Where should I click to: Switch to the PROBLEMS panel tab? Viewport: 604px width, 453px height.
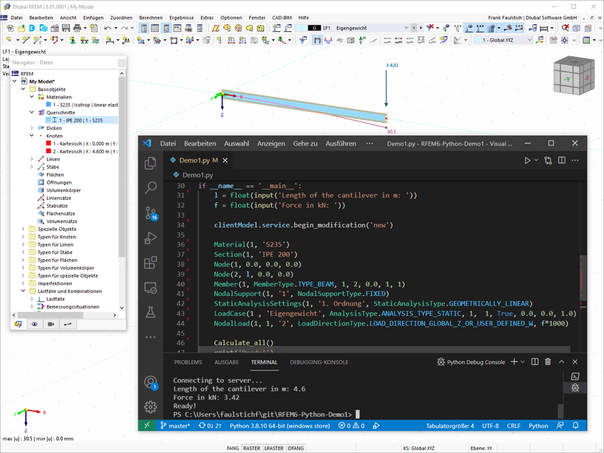[x=188, y=362]
